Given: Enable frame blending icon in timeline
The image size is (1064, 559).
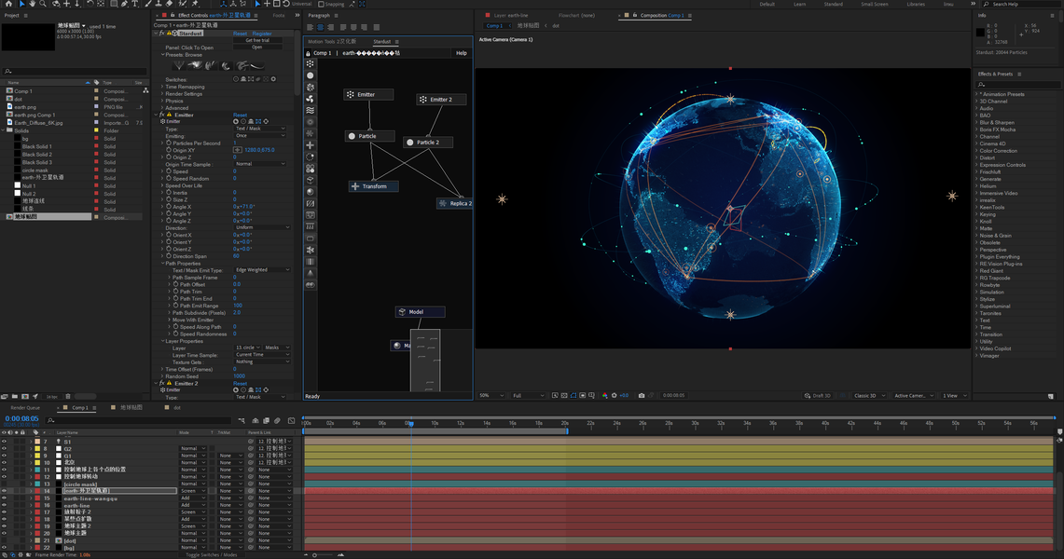Looking at the screenshot, I should pos(267,421).
